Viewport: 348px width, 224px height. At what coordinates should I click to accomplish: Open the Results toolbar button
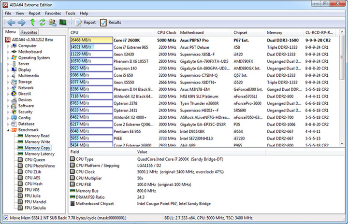111,22
